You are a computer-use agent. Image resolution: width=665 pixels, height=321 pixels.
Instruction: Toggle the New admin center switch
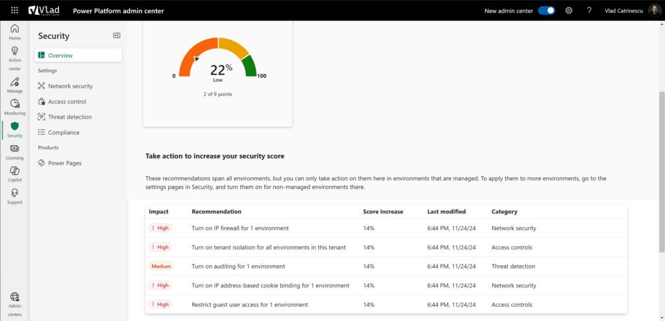tap(546, 11)
